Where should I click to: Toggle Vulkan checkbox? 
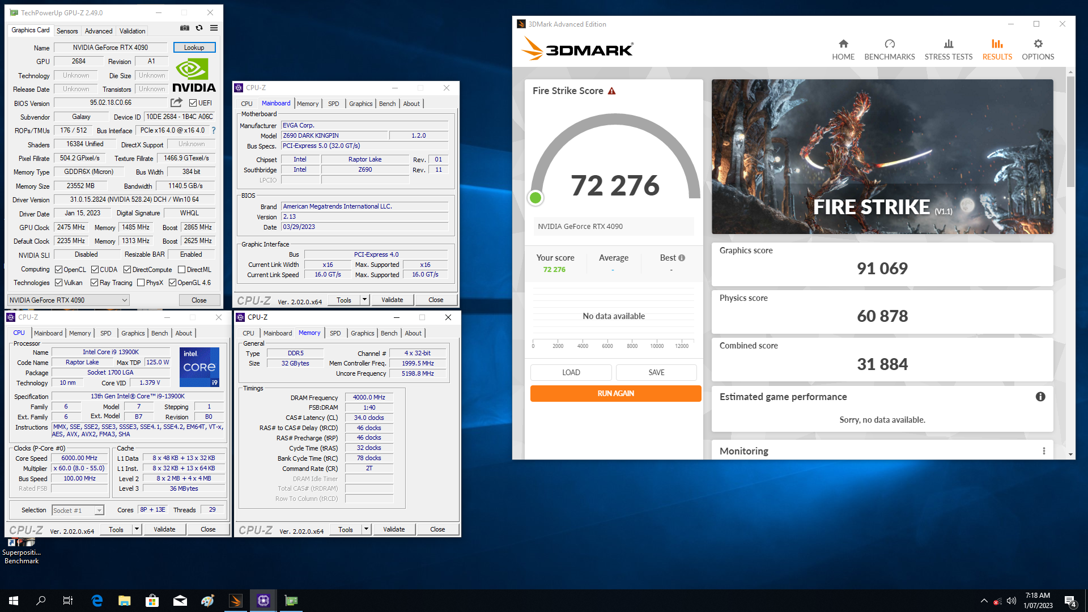[x=58, y=283]
